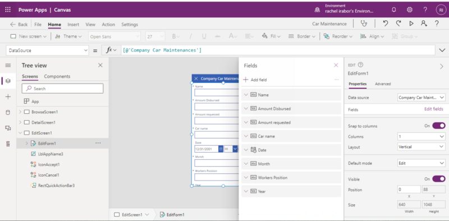Expand the Car name field card
The height and width of the screenshot is (221, 449).
click(x=246, y=136)
